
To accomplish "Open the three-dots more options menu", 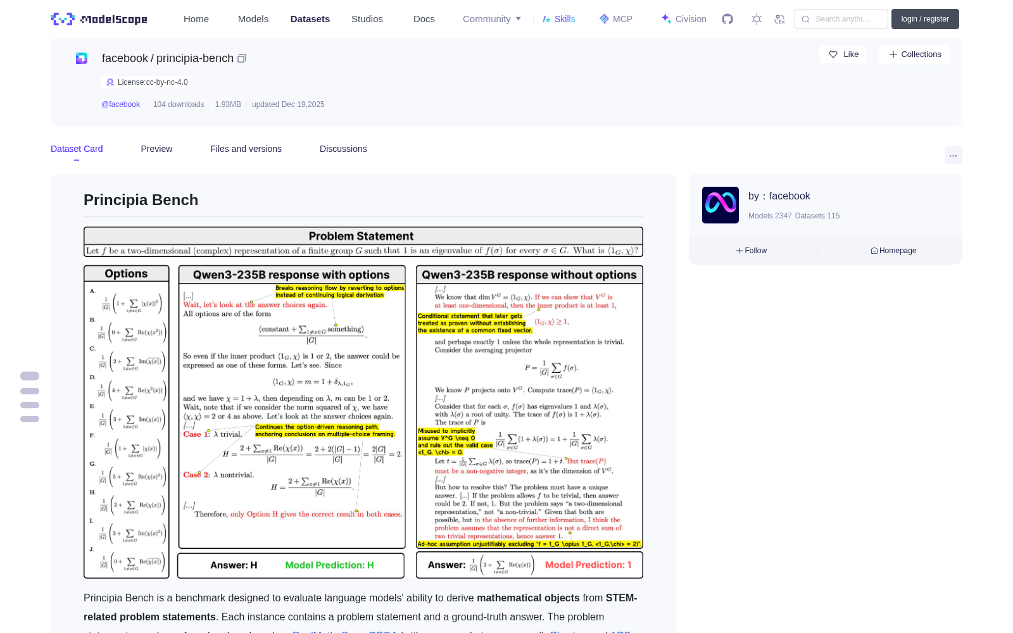I will 953,155.
